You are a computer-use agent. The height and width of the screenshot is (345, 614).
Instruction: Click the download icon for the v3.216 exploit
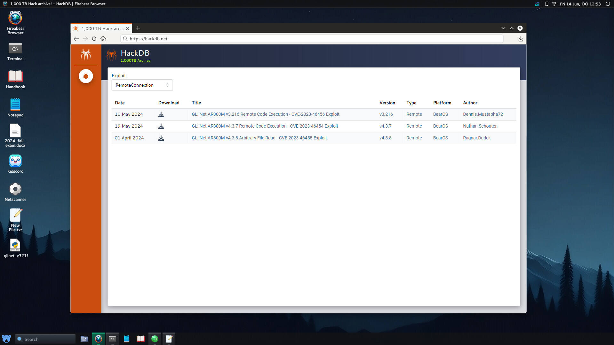point(161,114)
